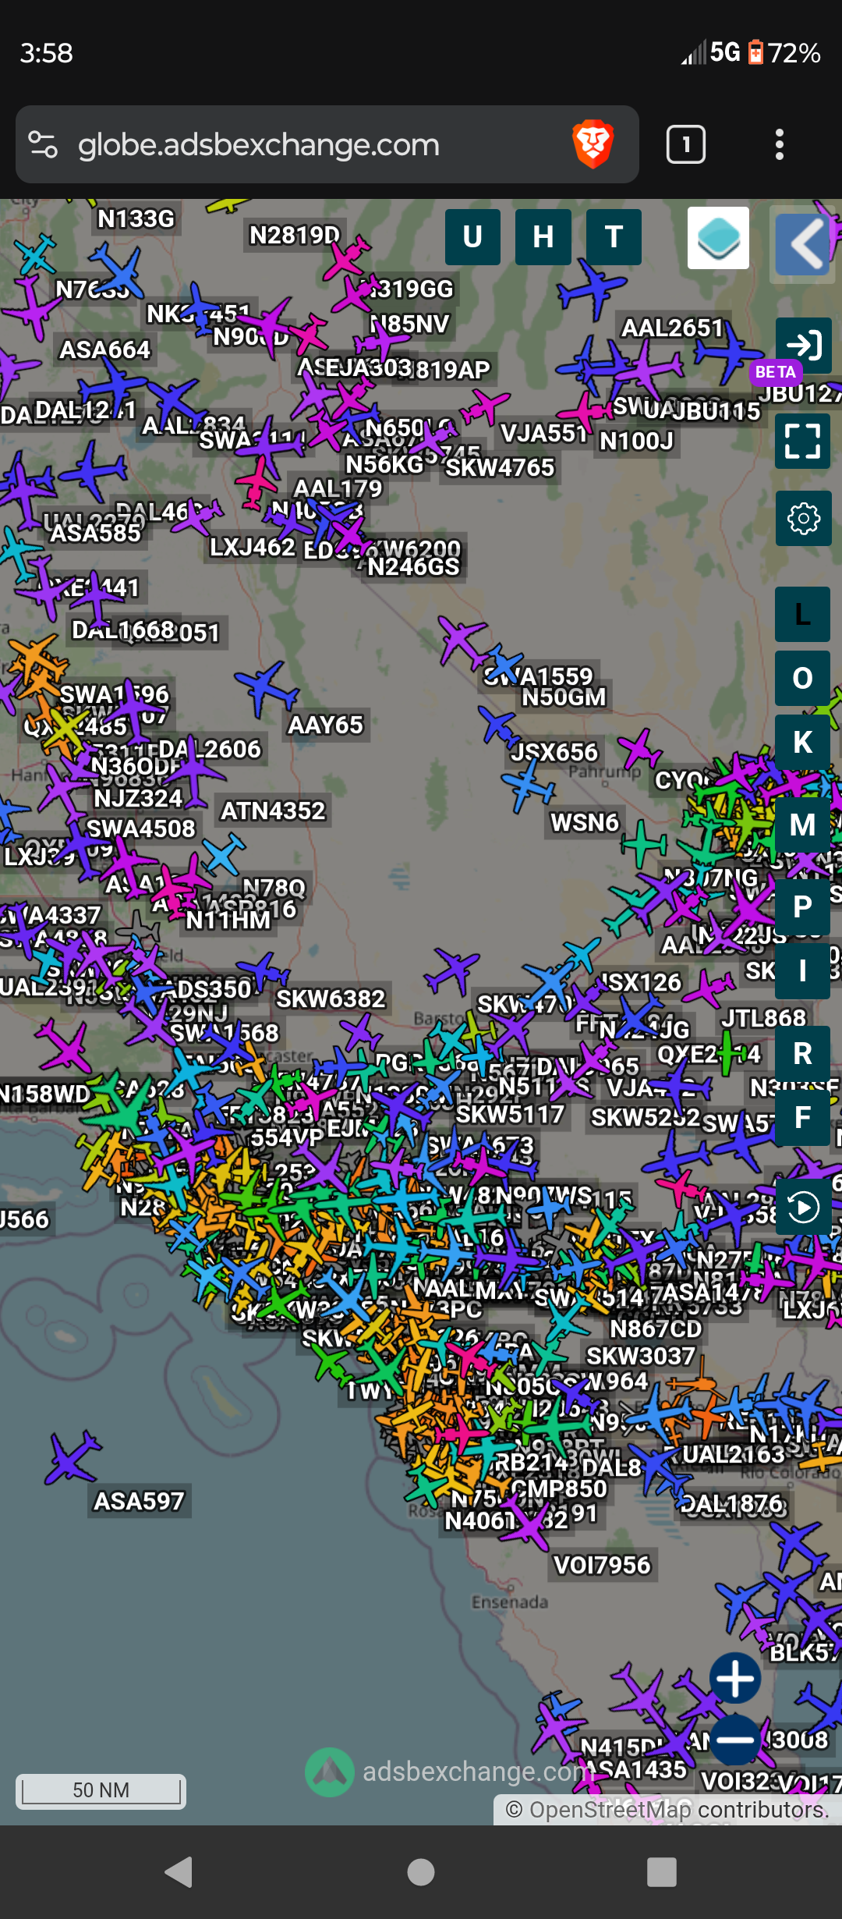The width and height of the screenshot is (842, 1919).
Task: Select the N867CD aircraft label
Action: click(656, 1328)
